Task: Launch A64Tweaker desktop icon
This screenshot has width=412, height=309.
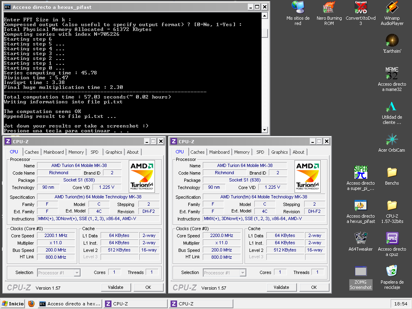Action: click(x=360, y=242)
